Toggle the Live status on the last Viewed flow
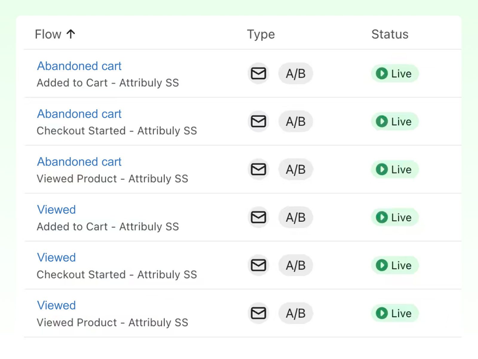The width and height of the screenshot is (478, 359). 394,313
